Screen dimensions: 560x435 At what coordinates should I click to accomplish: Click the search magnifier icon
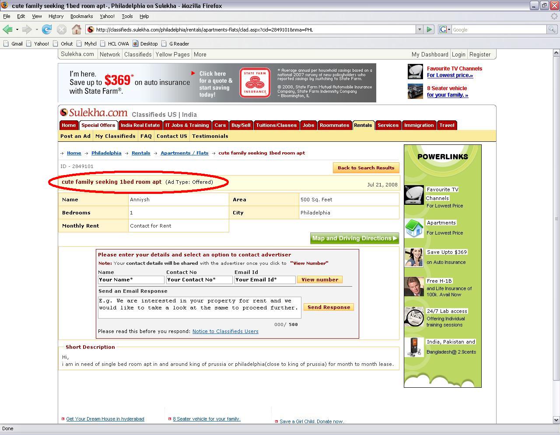point(552,29)
